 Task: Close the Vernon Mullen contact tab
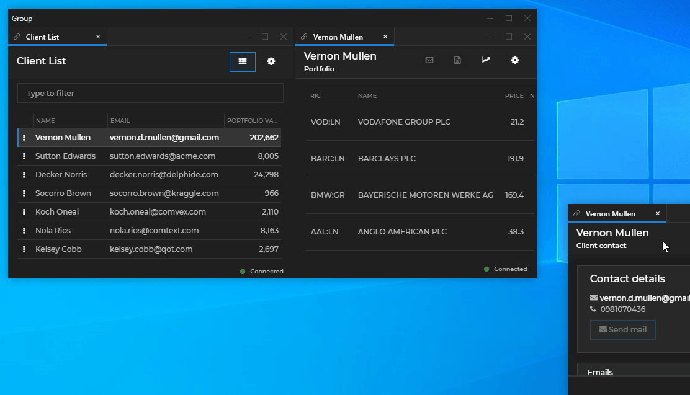click(x=658, y=214)
